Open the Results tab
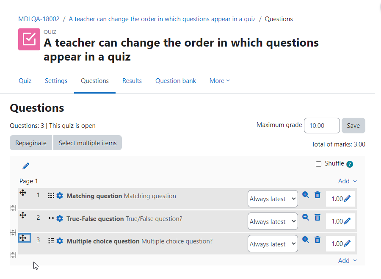381x279 pixels. click(132, 81)
